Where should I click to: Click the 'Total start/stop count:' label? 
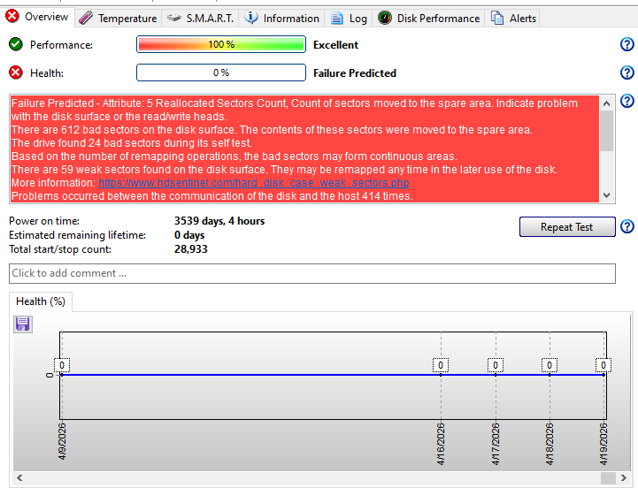coord(60,249)
